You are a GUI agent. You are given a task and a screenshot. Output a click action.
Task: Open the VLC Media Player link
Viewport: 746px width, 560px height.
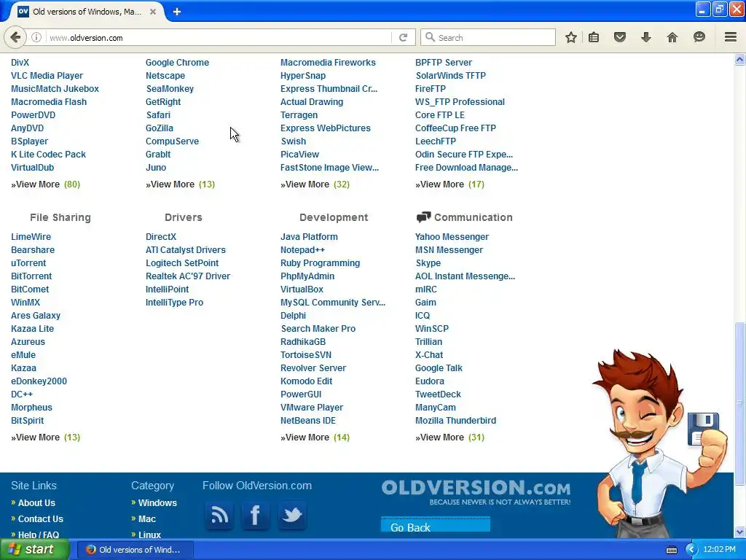click(x=47, y=76)
